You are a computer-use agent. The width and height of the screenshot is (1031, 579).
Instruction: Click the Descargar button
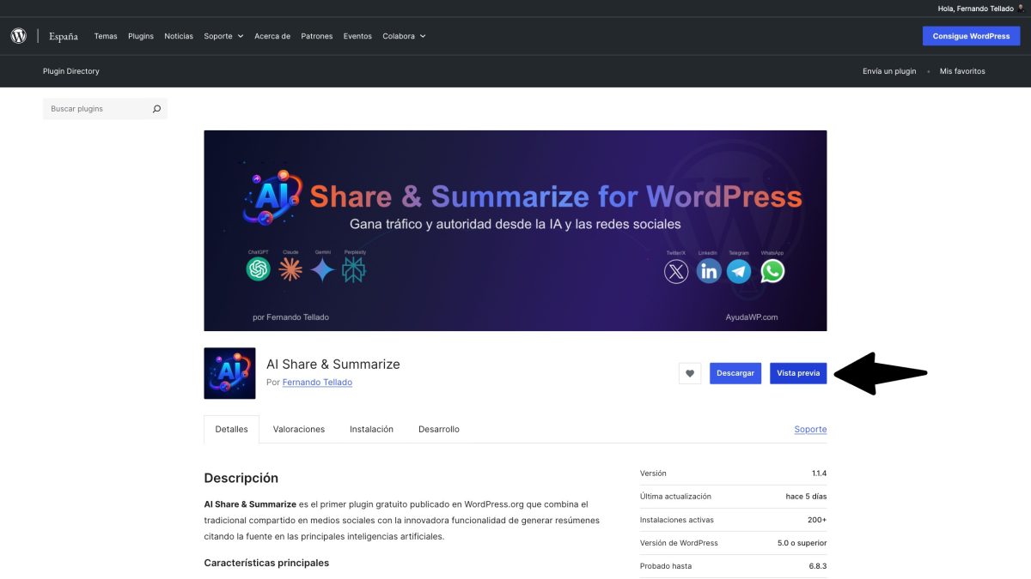[x=735, y=373]
